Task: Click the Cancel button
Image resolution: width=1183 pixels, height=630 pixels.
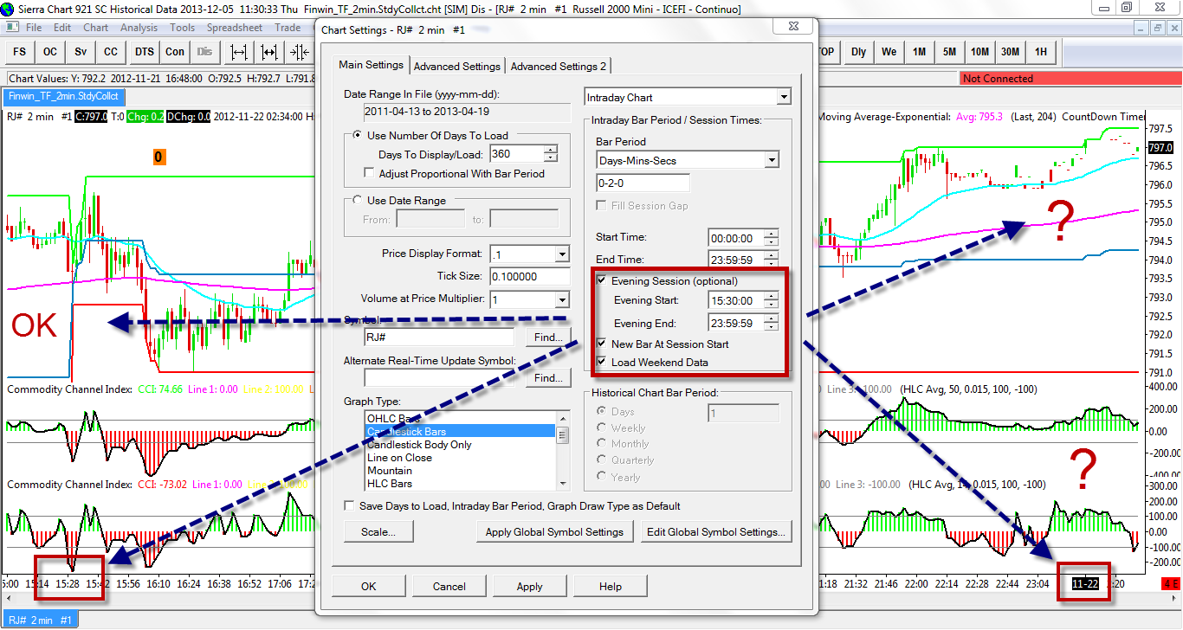Action: (449, 586)
